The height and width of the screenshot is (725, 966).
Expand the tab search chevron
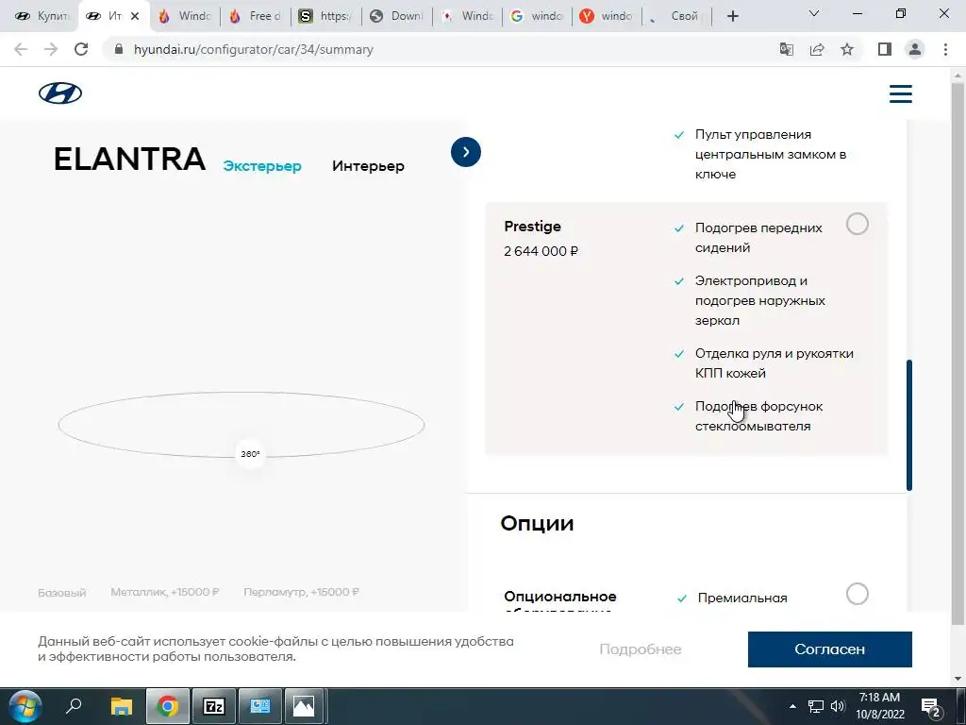pos(814,13)
